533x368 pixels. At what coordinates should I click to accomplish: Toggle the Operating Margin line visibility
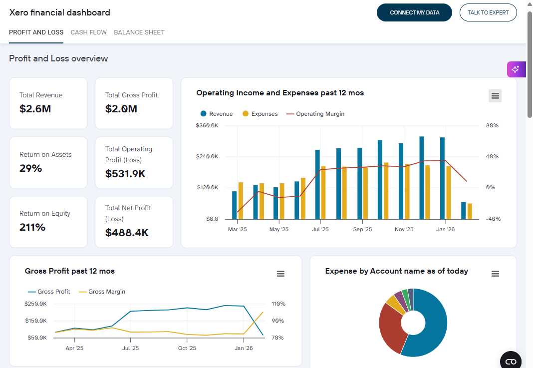(315, 113)
